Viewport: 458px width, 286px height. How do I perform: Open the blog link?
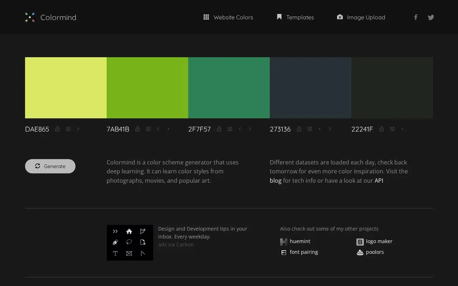pos(276,181)
